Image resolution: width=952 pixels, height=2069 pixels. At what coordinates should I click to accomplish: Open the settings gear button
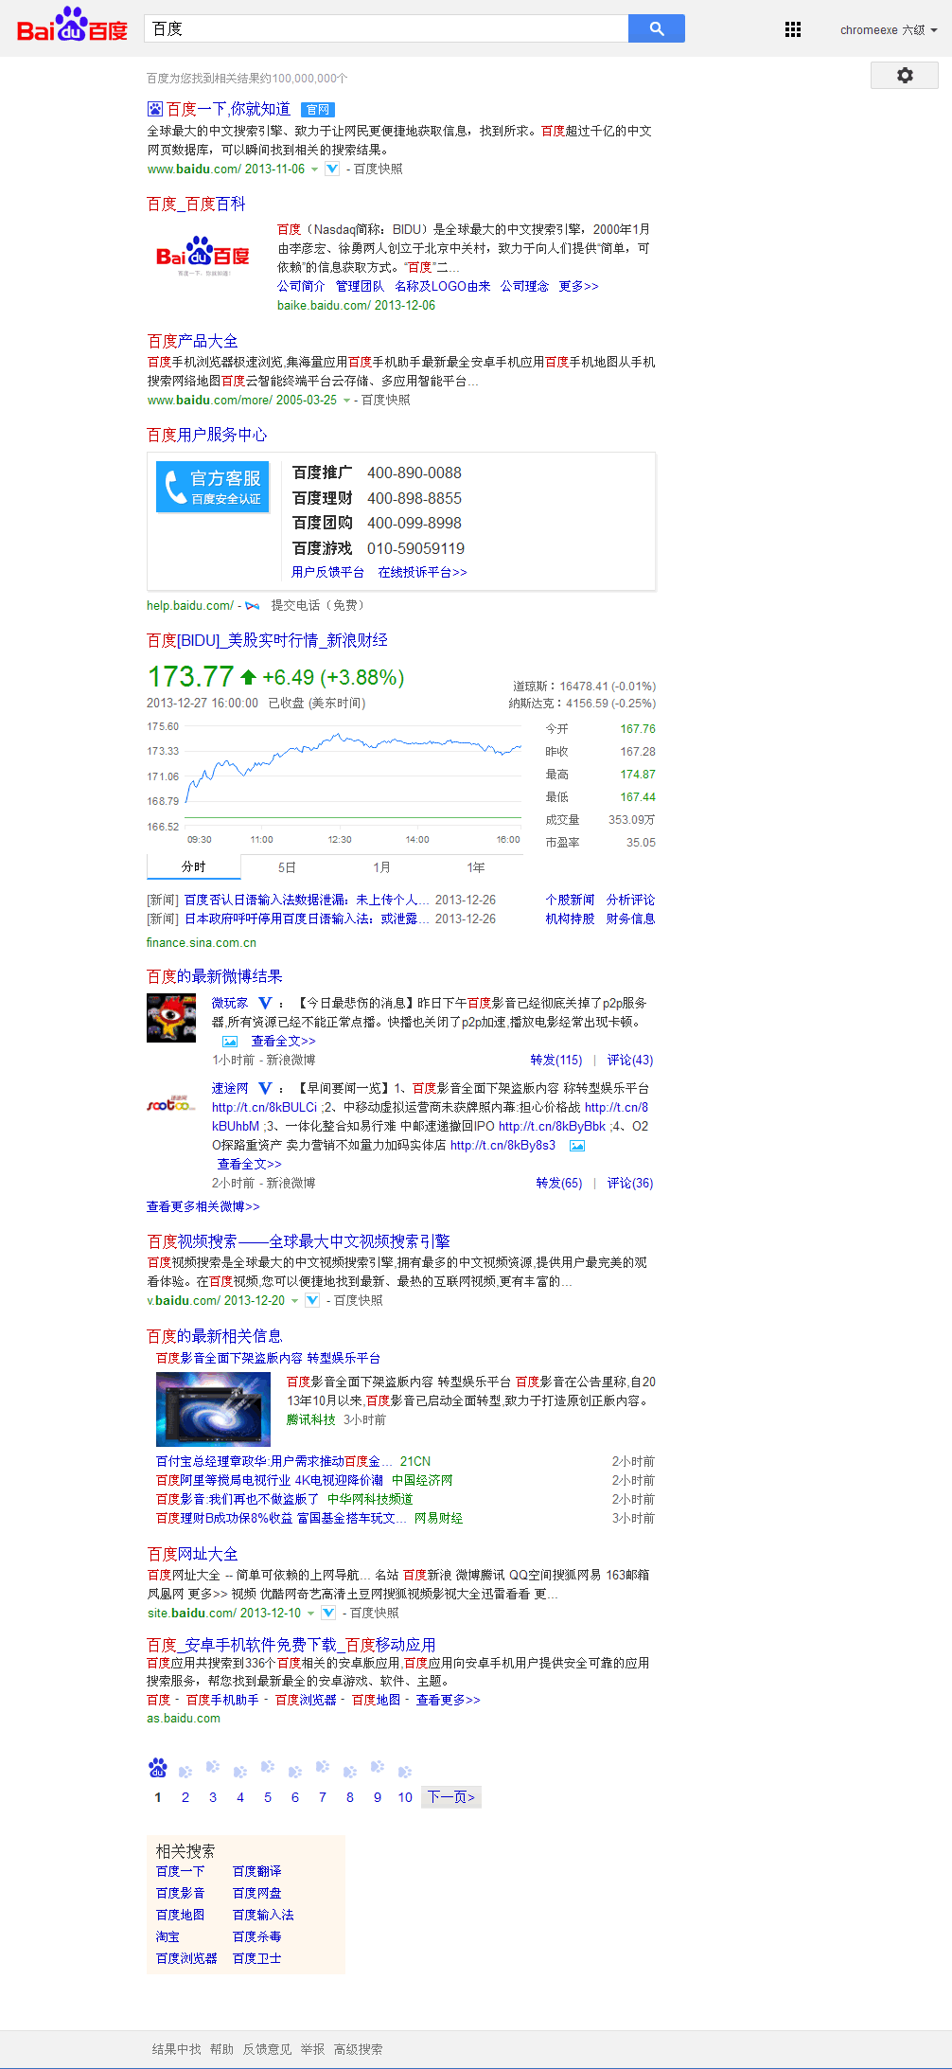pos(905,75)
